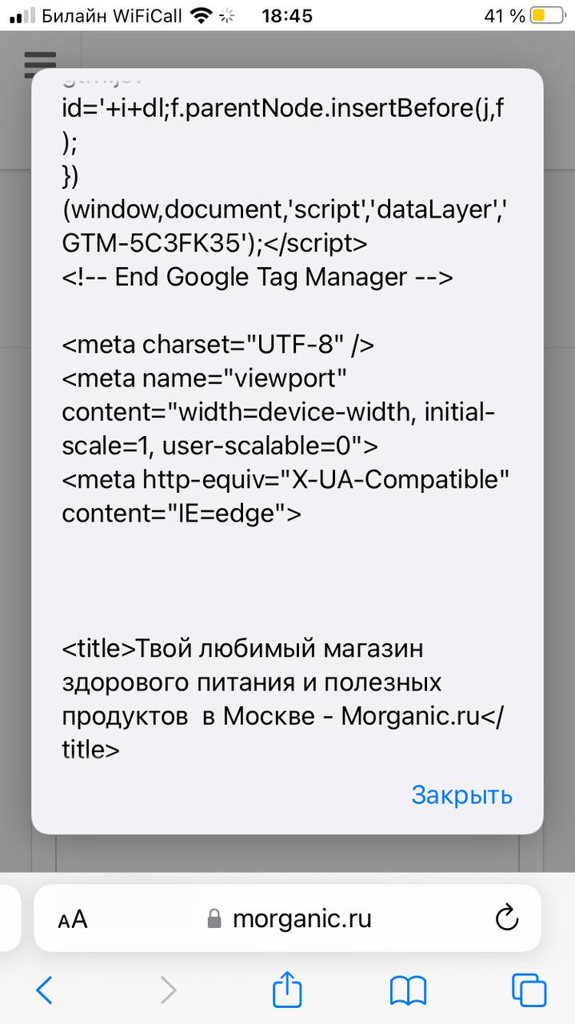Tap the meta charset UTF-8 line

point(218,345)
